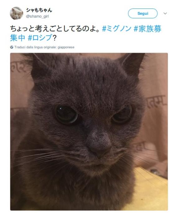
Task: Click the globe icon beside Traduci text
Action: [12, 47]
